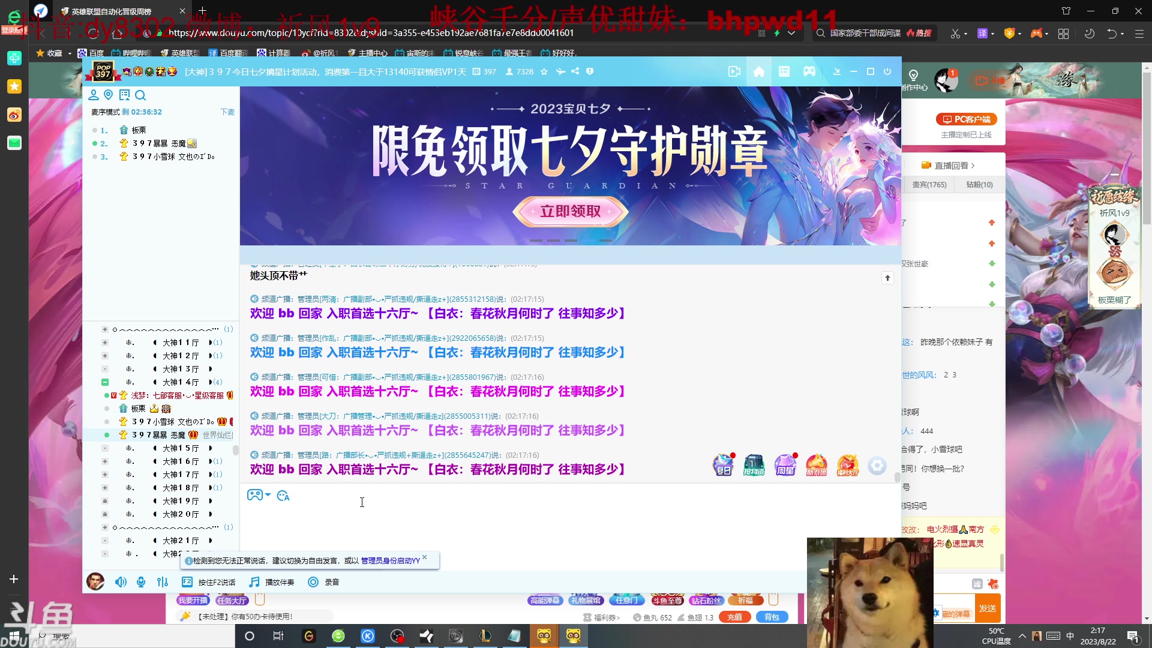Open the channel notice board icon
Screen dimensions: 1152x648
click(x=124, y=95)
